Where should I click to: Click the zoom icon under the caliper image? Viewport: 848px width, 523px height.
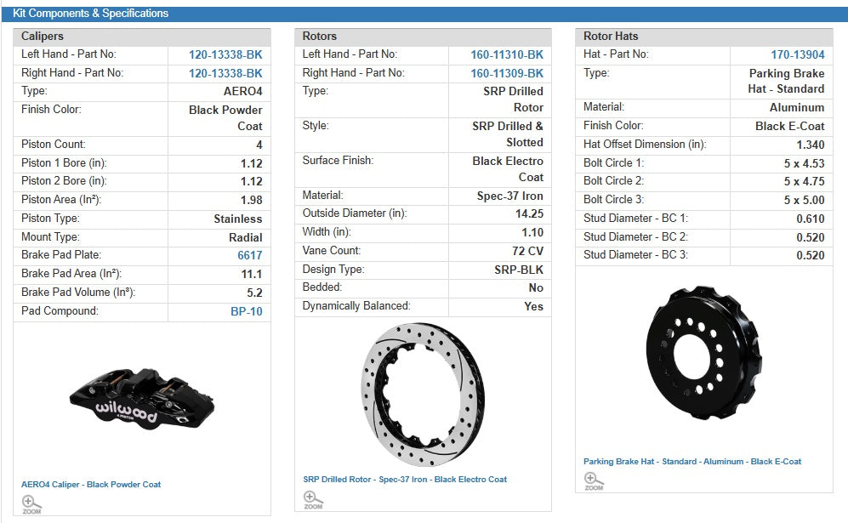tap(31, 503)
